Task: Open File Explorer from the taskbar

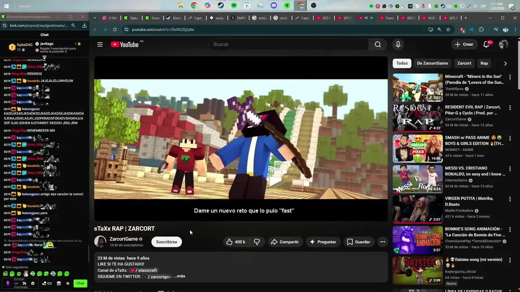Action: [x=181, y=6]
